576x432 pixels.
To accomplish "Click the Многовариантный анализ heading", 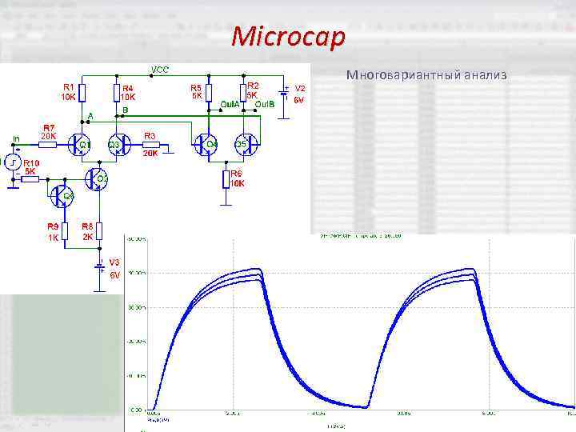I will tap(426, 75).
